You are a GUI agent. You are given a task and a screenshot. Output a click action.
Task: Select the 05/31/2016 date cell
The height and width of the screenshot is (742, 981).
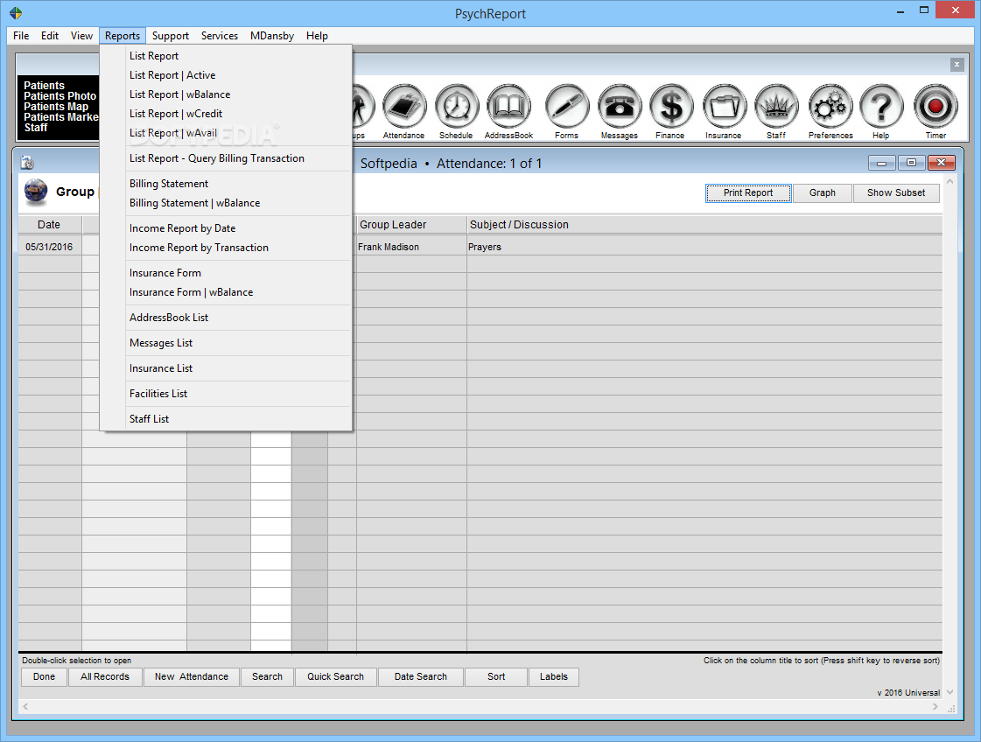[x=49, y=247]
